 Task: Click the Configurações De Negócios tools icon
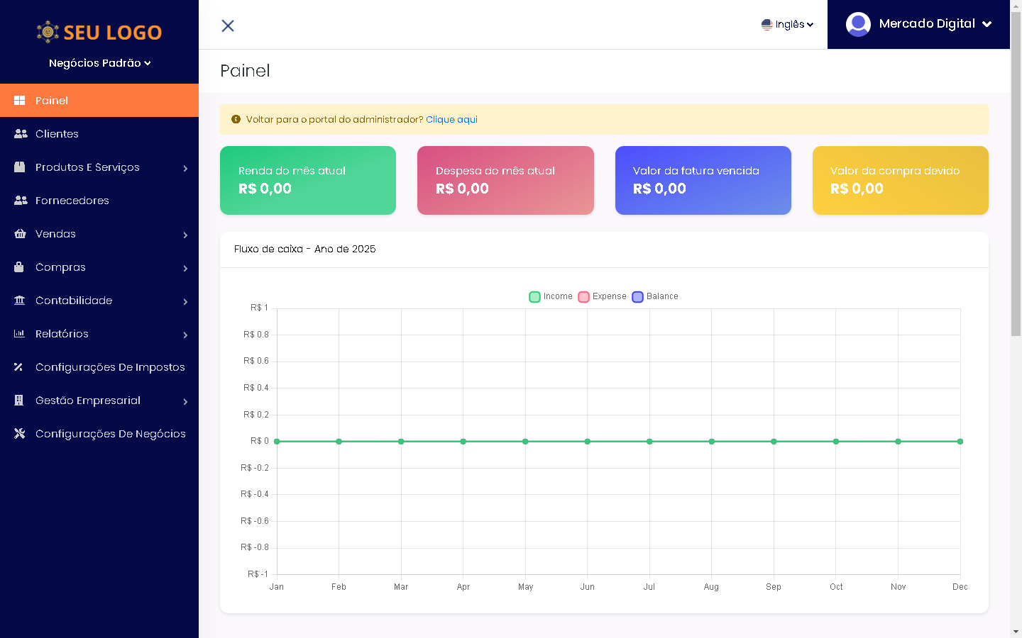(x=20, y=434)
